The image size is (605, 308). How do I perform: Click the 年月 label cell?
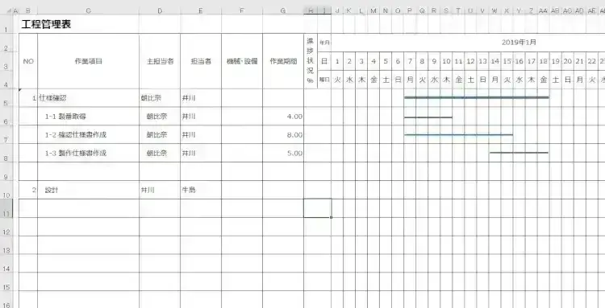click(324, 43)
